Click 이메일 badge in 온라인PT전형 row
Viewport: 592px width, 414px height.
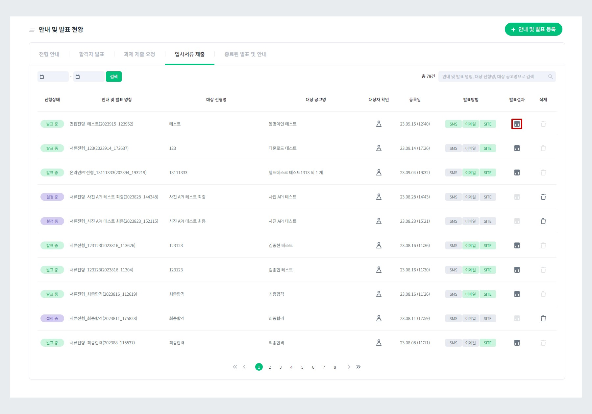[x=471, y=172]
